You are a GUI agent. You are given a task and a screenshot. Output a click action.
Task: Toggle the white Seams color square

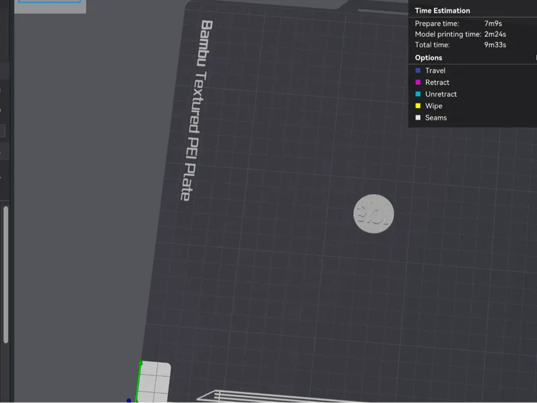click(418, 118)
